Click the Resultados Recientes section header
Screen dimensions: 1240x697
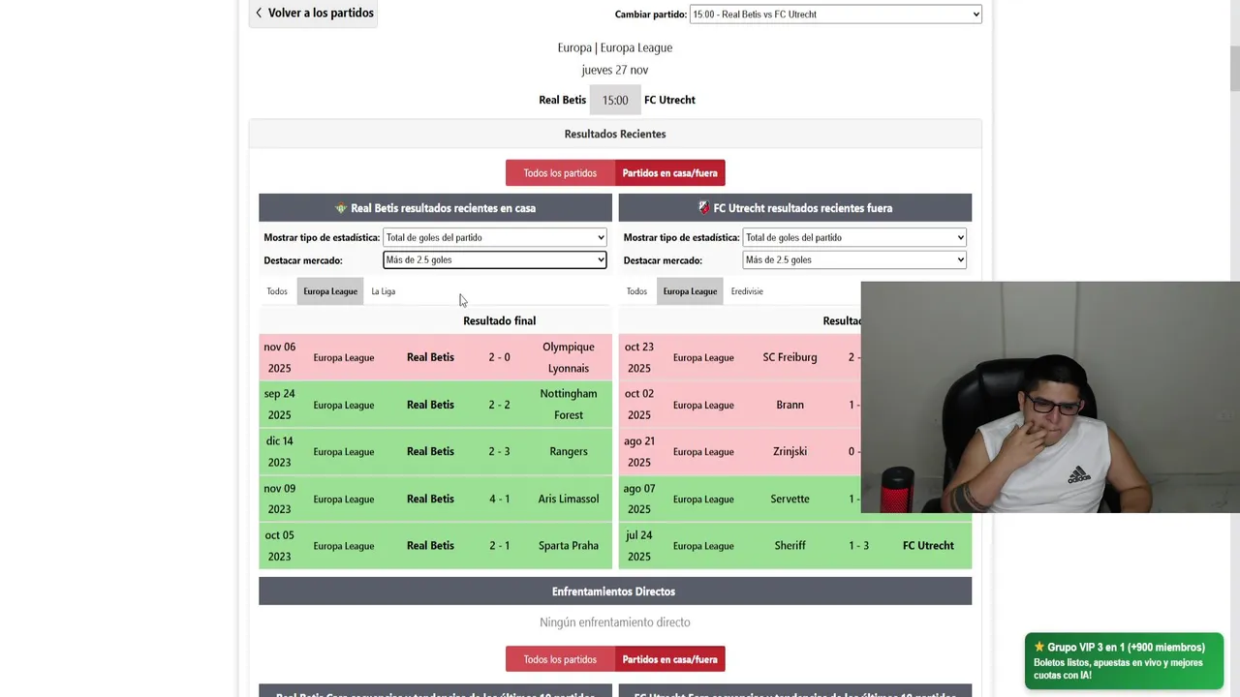pos(615,134)
